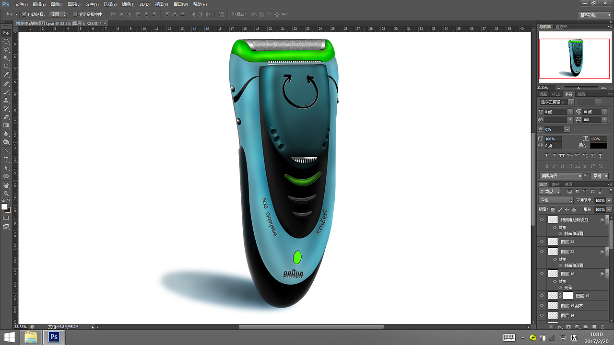Filter layers by type layers (T icon)

click(585, 192)
